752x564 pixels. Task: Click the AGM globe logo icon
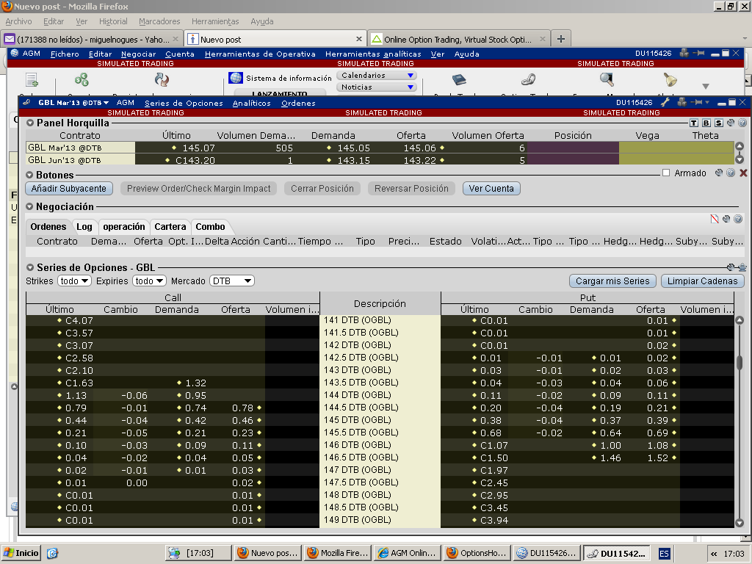15,53
